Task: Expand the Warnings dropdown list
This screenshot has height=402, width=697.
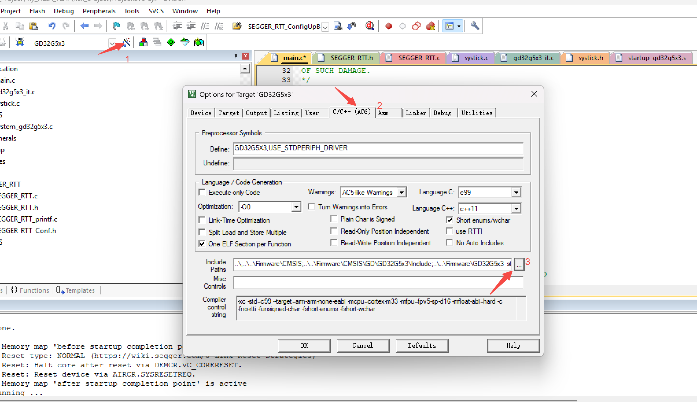Action: [401, 192]
